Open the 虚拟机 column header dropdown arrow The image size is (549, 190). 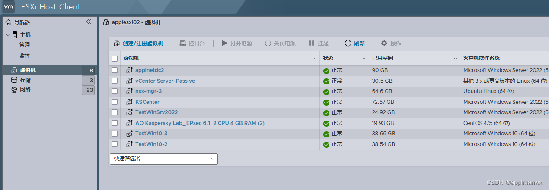coord(315,59)
